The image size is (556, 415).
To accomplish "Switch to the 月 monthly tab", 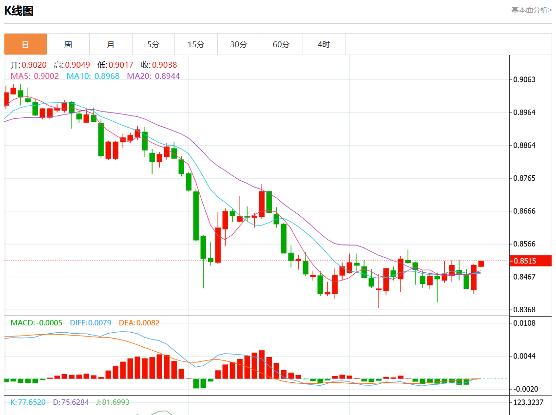I will pos(111,44).
